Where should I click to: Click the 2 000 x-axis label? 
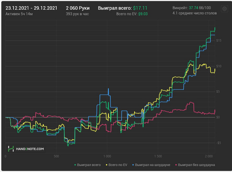click(x=209, y=156)
